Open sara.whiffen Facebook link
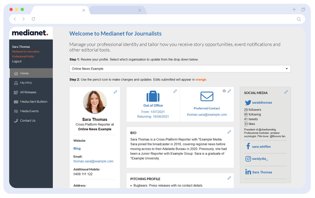The height and width of the screenshot is (198, 315). [261, 147]
